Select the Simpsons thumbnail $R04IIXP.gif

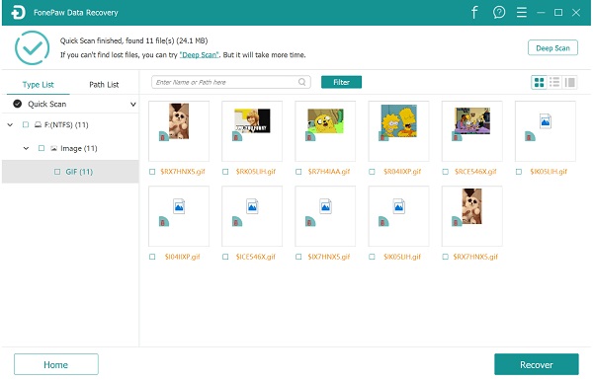(399, 120)
